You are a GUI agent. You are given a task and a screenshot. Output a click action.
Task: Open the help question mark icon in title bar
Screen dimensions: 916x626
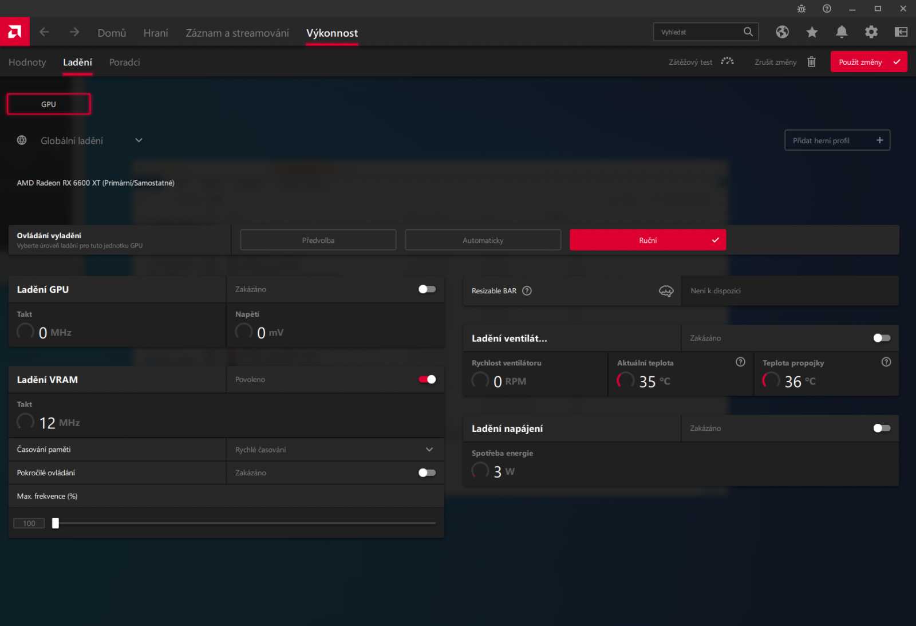827,9
